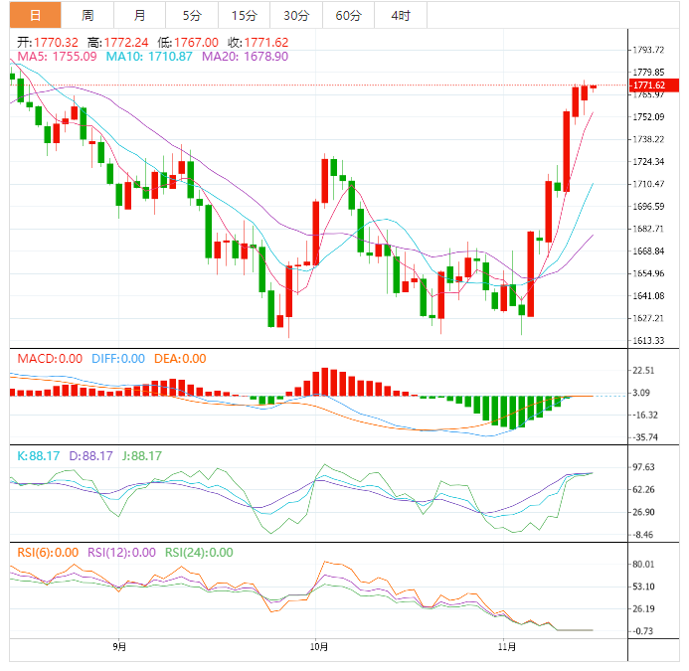Click the MA10: 1710.87 indicator label
Viewport: 689px width, 671px height.
(149, 57)
